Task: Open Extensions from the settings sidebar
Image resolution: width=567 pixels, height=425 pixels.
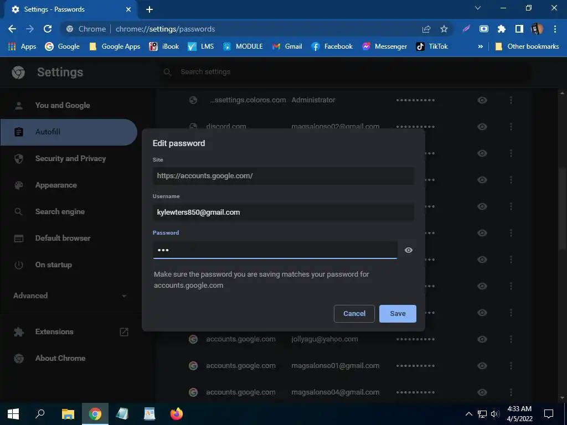Action: pyautogui.click(x=69, y=332)
